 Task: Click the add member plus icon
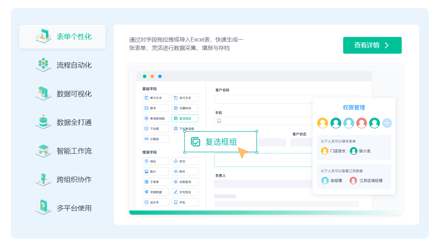(387, 123)
